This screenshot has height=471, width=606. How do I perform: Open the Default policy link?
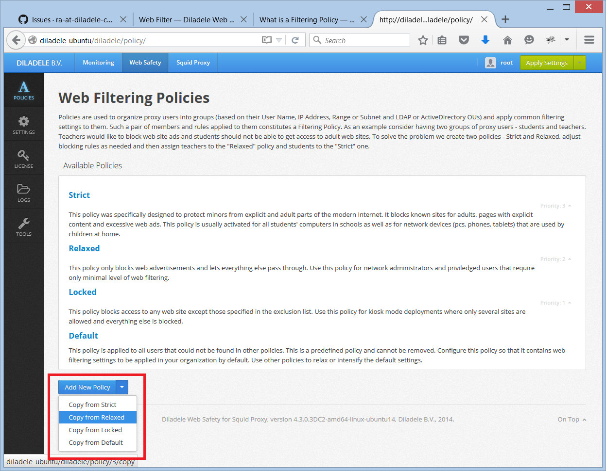click(83, 336)
